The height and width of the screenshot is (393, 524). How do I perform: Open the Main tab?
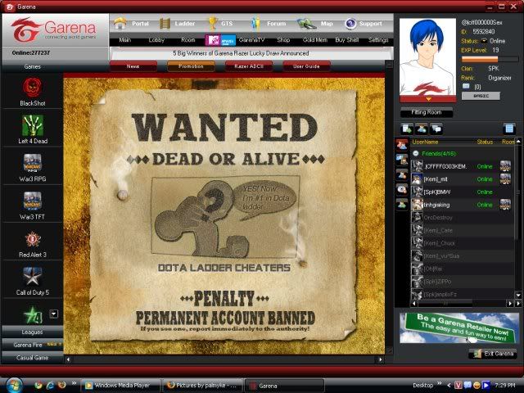[x=124, y=40]
